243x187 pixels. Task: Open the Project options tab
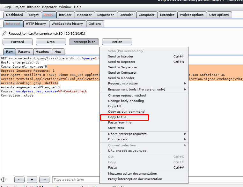pos(192,15)
